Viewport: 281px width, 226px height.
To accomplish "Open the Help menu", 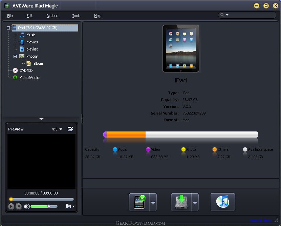I will point(98,16).
